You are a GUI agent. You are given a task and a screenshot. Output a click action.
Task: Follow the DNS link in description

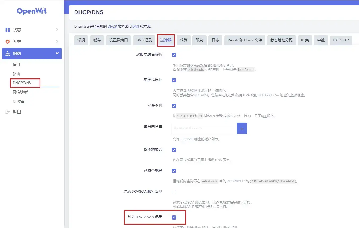[x=135, y=27]
